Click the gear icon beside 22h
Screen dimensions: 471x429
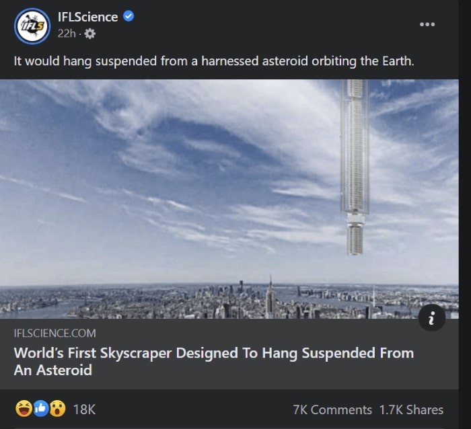[x=90, y=34]
